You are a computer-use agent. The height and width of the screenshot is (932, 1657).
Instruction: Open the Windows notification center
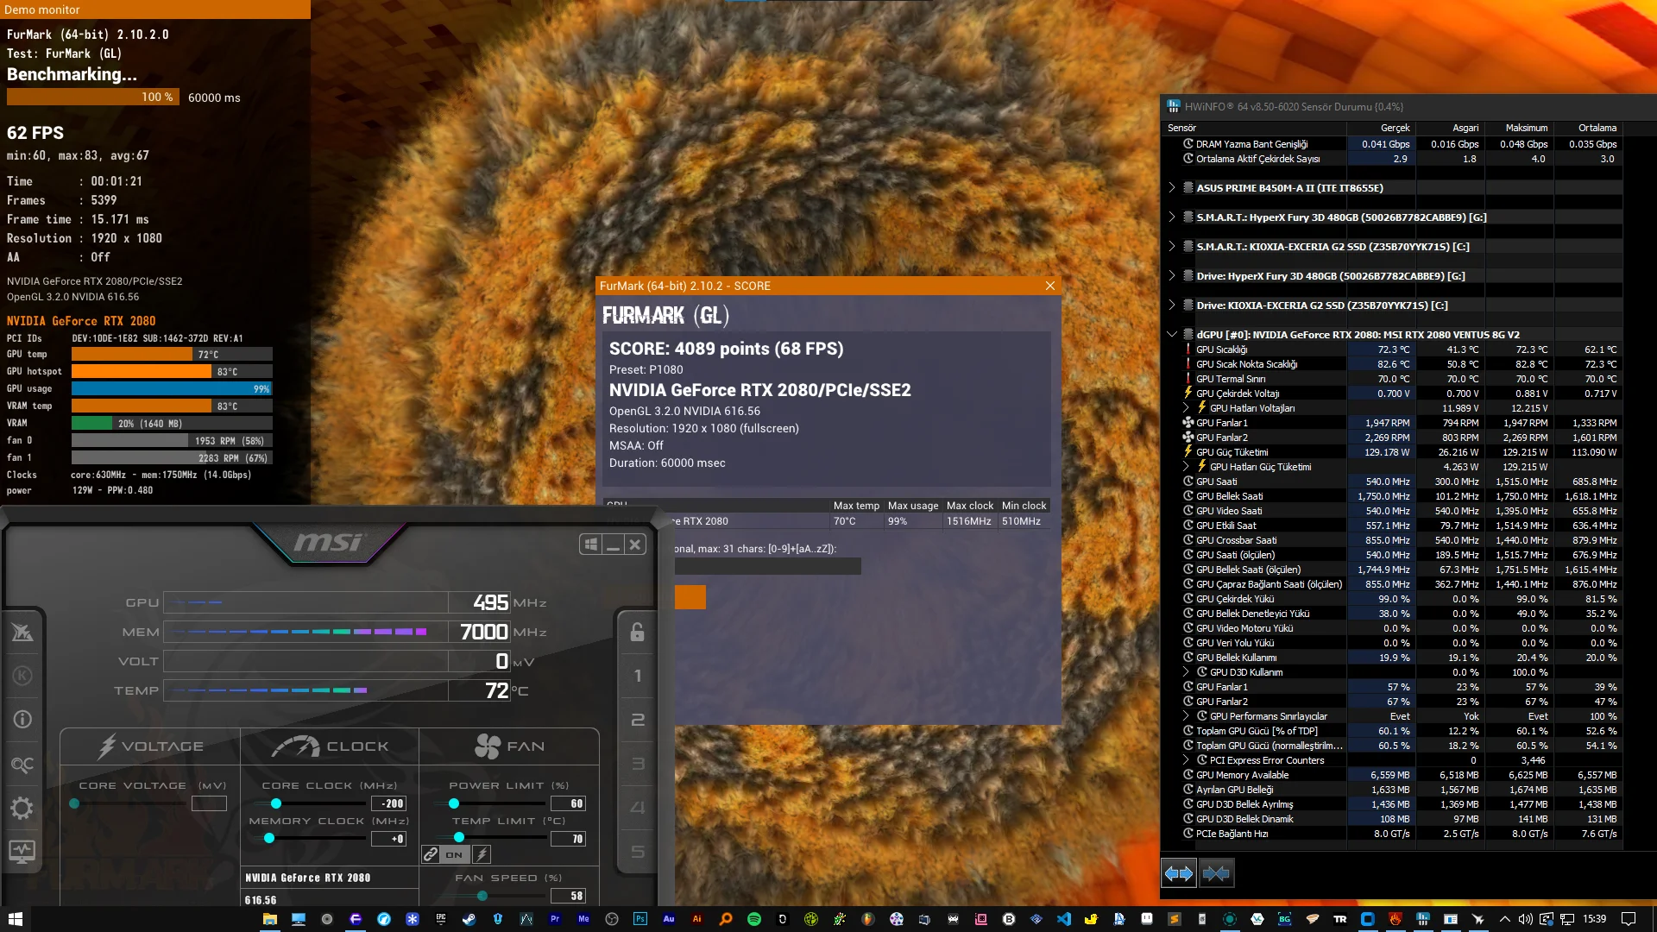(1629, 919)
